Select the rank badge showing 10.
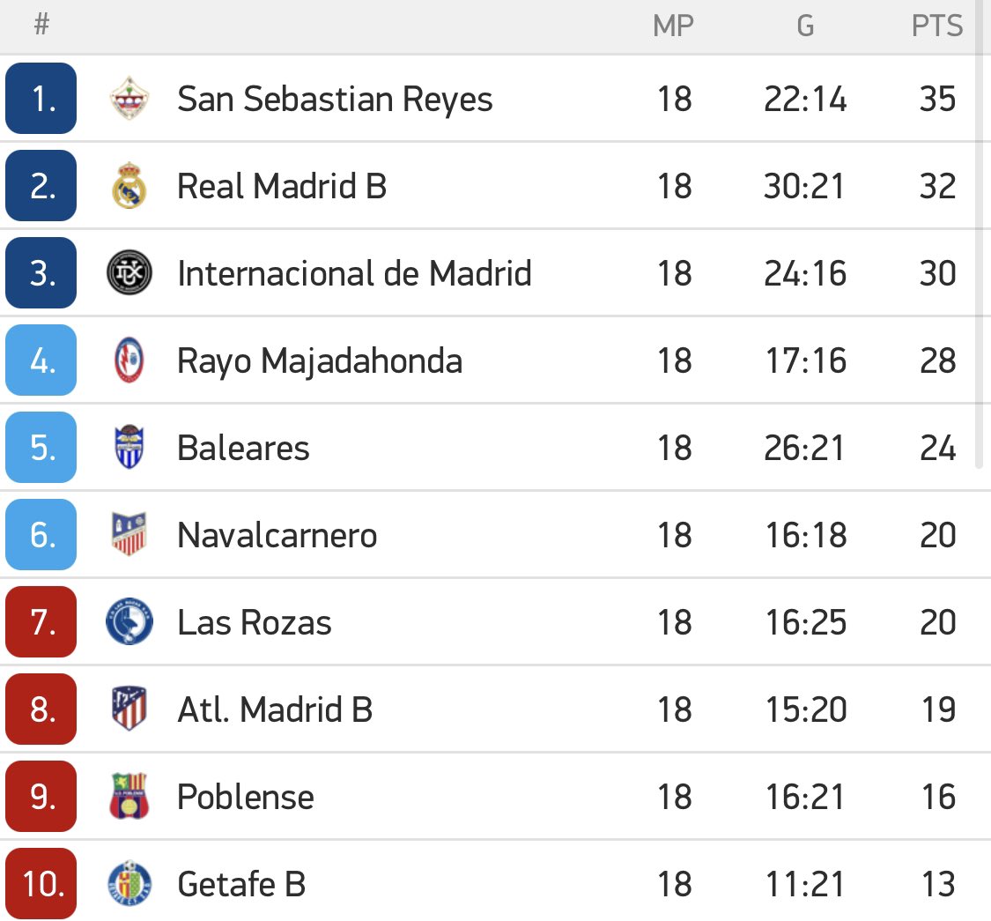This screenshot has width=991, height=921. (x=41, y=884)
